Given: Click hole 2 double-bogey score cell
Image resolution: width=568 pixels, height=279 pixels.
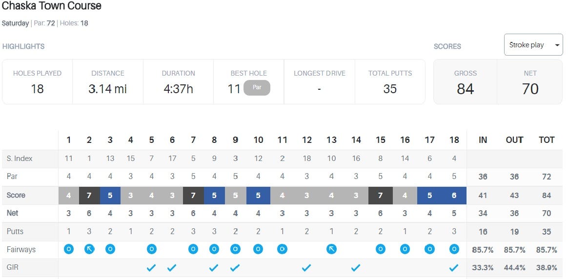Looking at the screenshot, I should (x=89, y=195).
